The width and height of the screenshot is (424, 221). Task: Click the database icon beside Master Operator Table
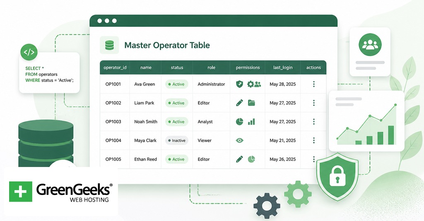(109, 45)
